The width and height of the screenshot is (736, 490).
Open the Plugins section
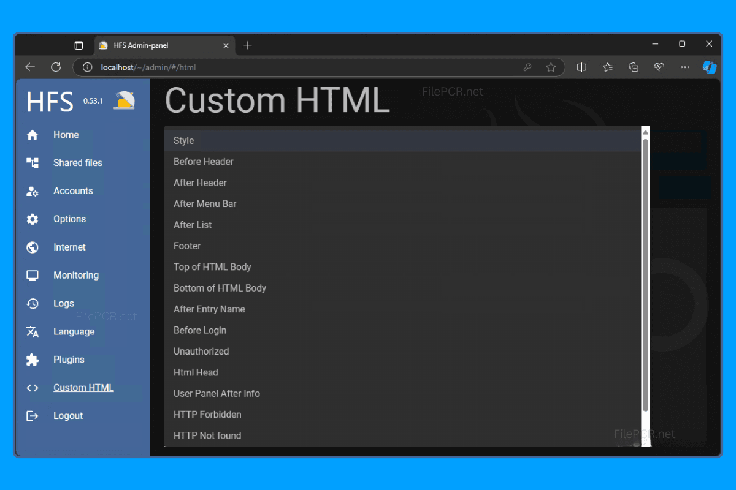pyautogui.click(x=69, y=360)
